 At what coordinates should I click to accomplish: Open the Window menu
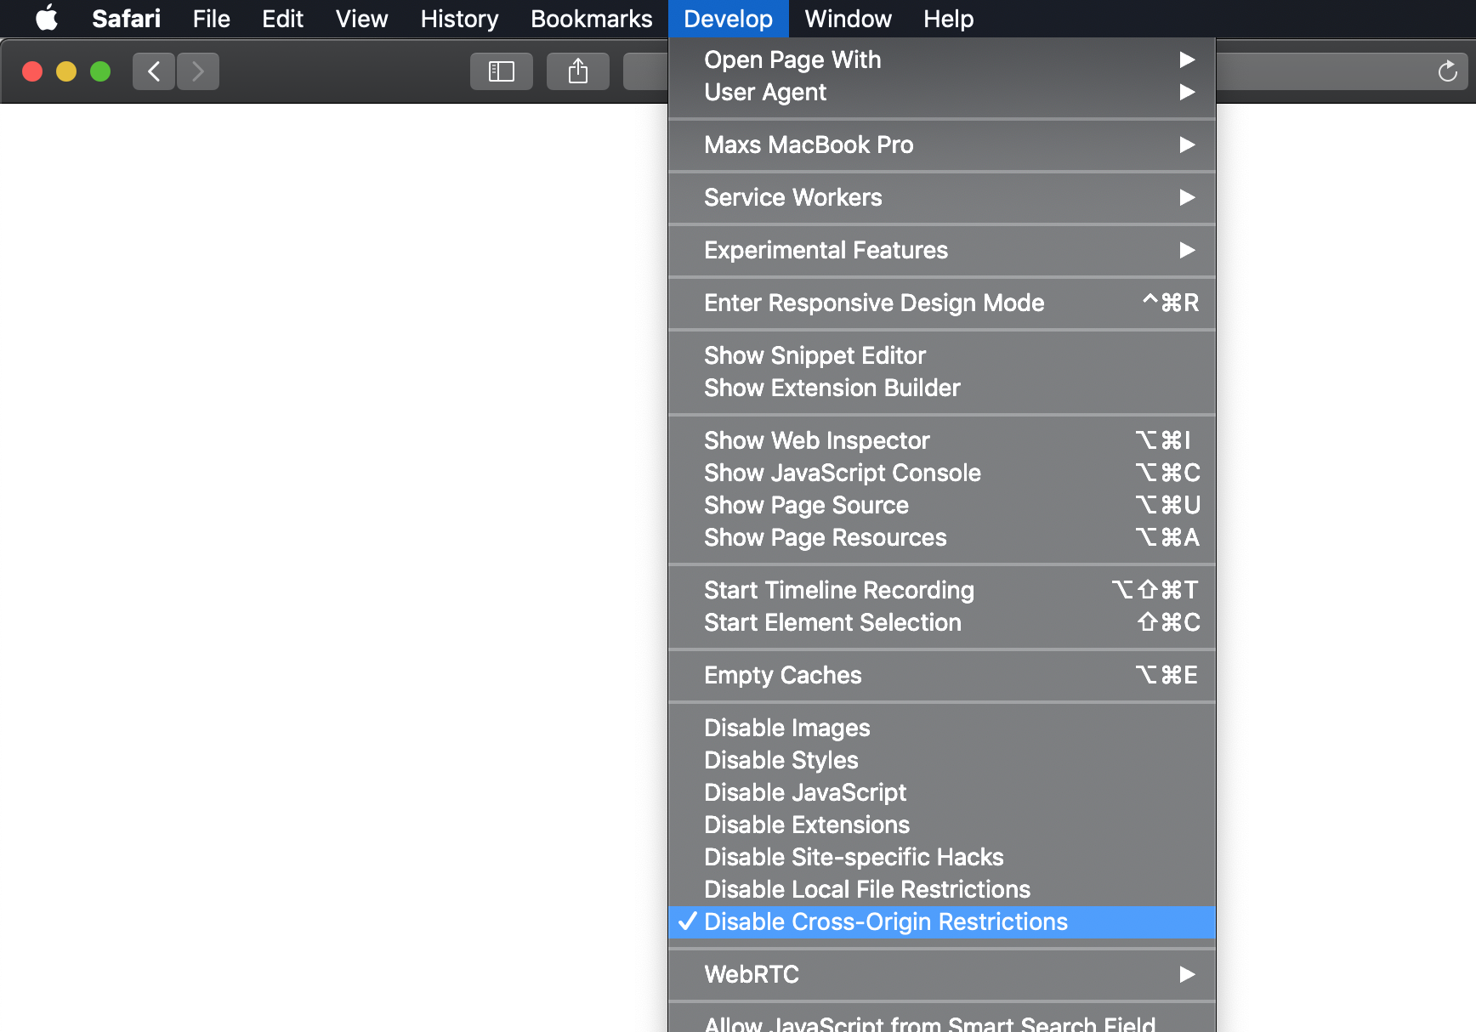(x=848, y=18)
